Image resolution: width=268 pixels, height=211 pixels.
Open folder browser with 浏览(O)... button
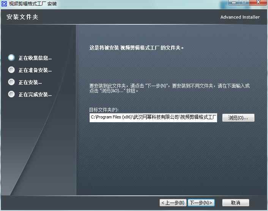238,118
